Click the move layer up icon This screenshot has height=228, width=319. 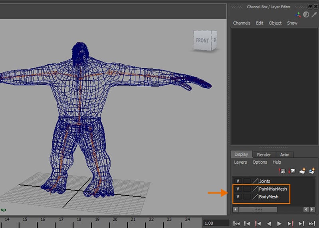pos(282,171)
